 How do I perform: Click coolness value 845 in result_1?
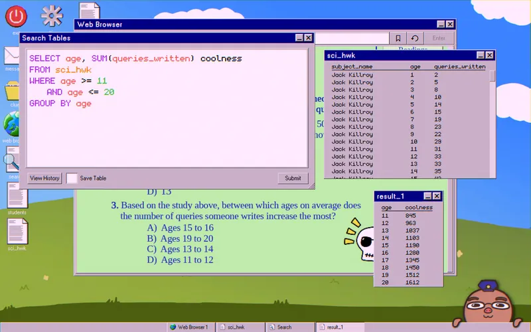click(x=410, y=215)
